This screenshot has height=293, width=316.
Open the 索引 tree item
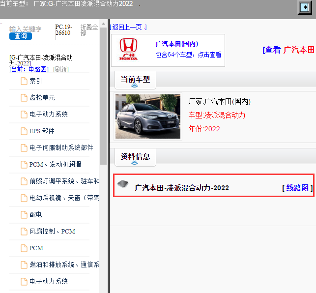tap(36, 81)
